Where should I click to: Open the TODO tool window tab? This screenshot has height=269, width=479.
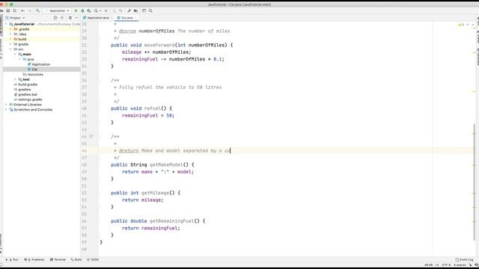click(93, 260)
